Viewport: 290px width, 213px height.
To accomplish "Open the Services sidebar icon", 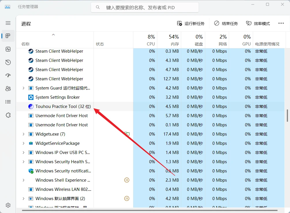I will 8,115.
